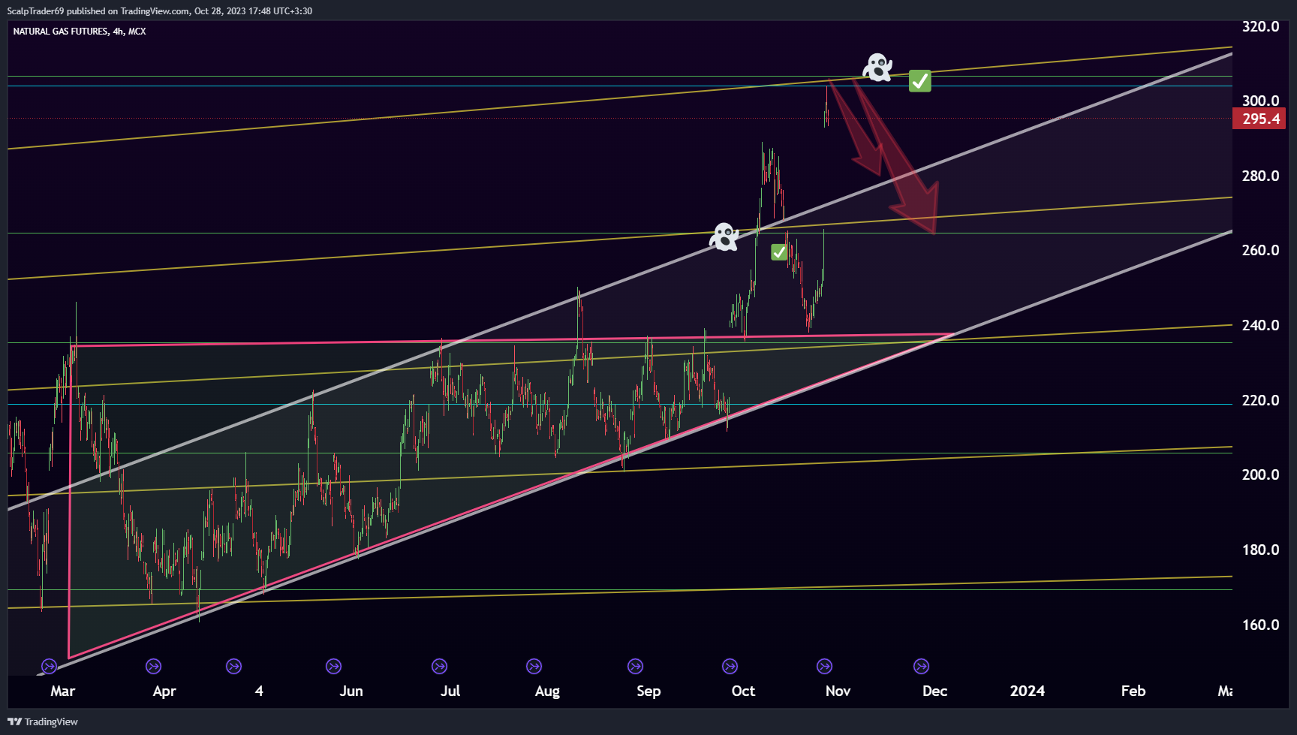Viewport: 1297px width, 735px height.
Task: Click the Oct label on the time axis
Action: [x=743, y=691]
